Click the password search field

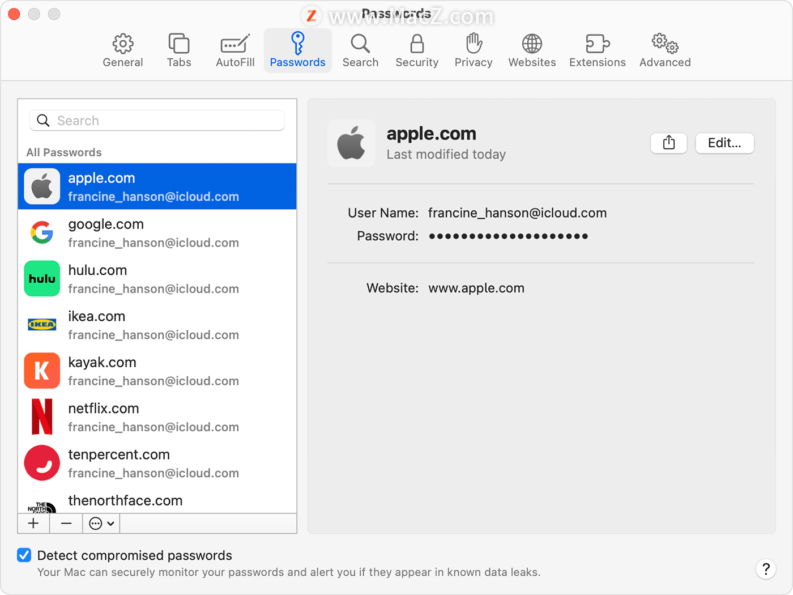pos(157,121)
